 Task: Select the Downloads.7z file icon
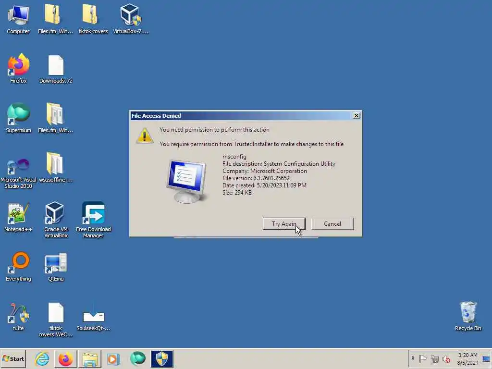(56, 69)
